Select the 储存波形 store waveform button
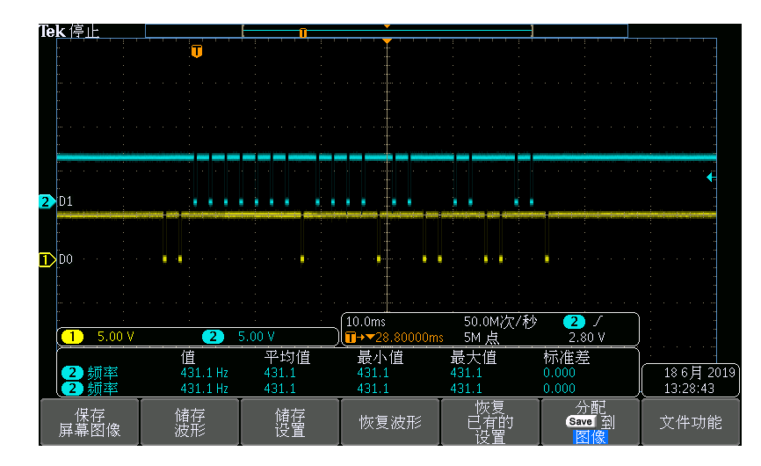Screen dimensions: 761x466 [190, 422]
